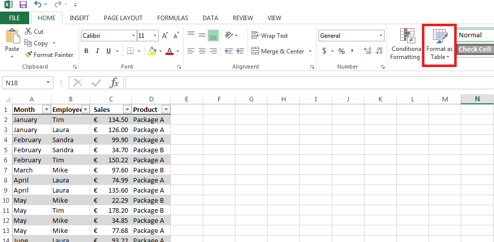
Task: Click Format as Table button
Action: [x=439, y=44]
